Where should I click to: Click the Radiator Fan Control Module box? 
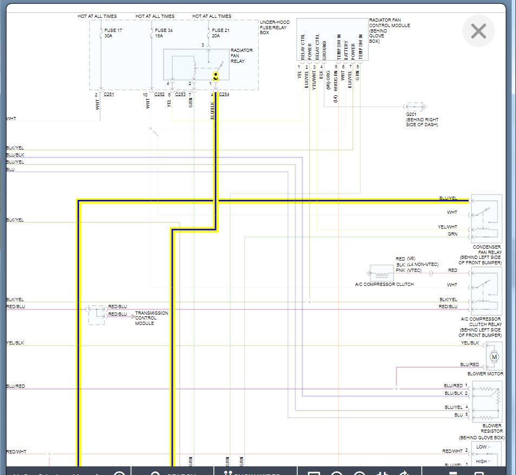pyautogui.click(x=332, y=40)
